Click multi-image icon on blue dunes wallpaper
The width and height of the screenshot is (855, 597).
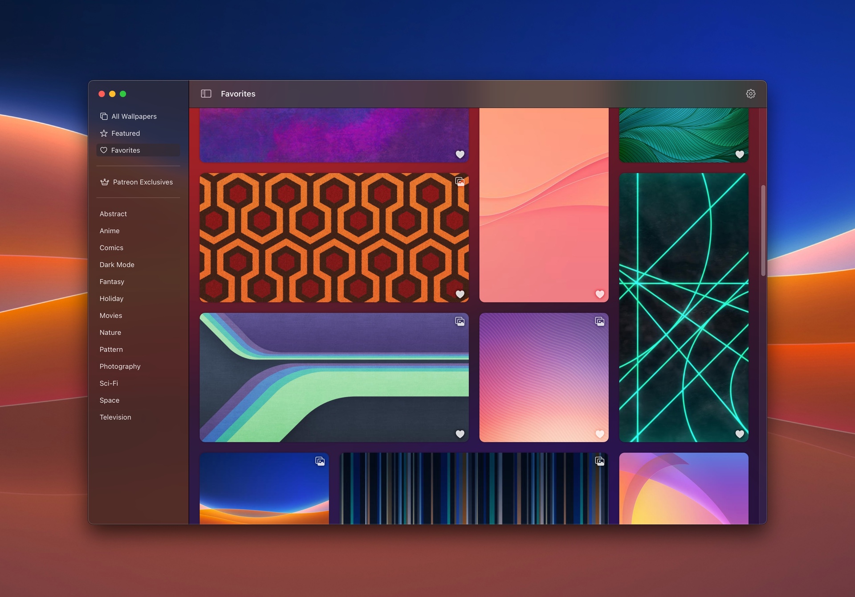pyautogui.click(x=320, y=461)
